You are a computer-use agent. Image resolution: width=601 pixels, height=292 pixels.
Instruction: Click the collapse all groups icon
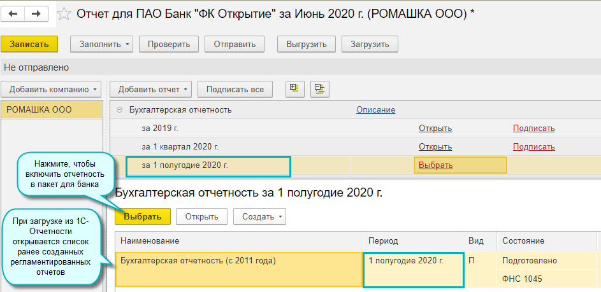click(319, 89)
